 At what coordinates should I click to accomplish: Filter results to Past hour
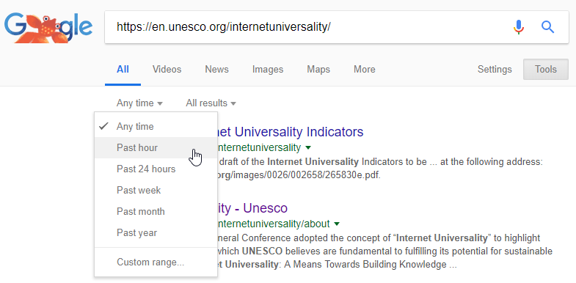coord(156,148)
